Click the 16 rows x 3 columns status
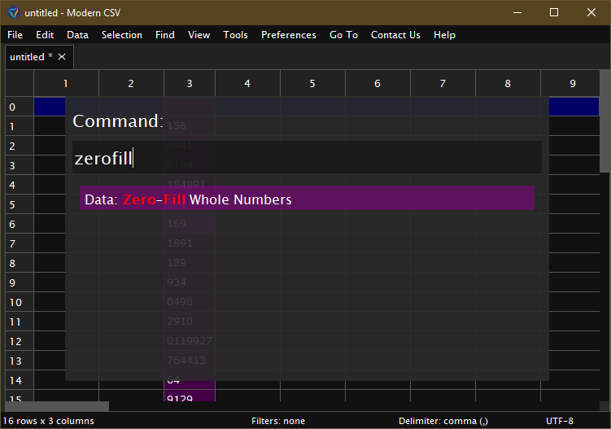Viewport: 611px width, 429px height. [x=49, y=421]
